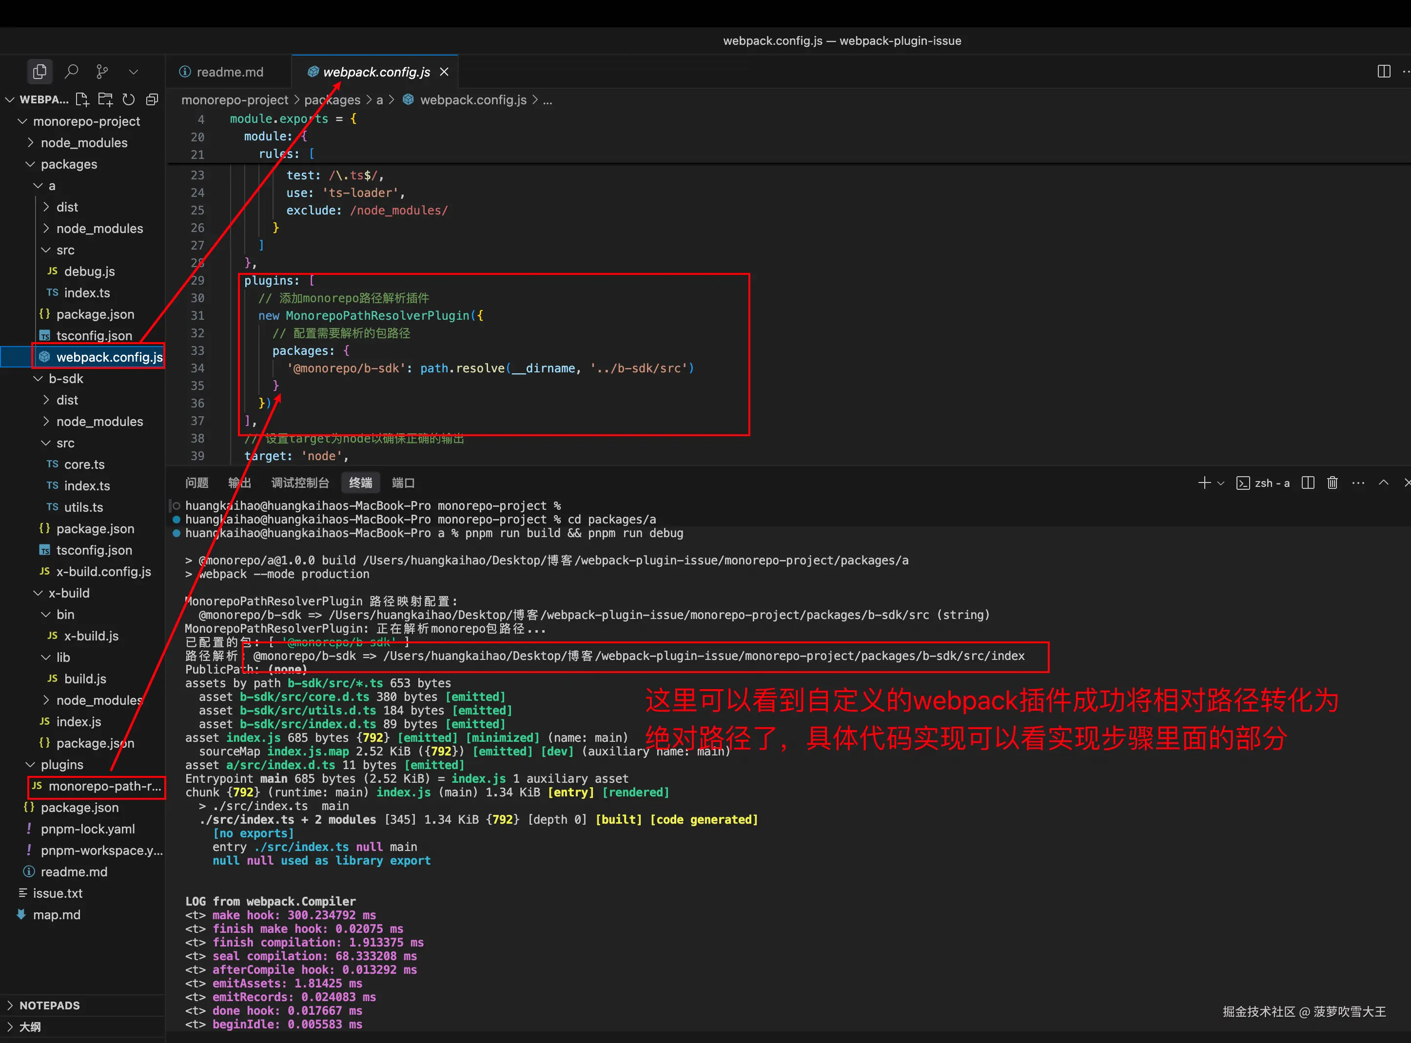
Task: Switch to the readme.md tab
Action: tap(229, 72)
